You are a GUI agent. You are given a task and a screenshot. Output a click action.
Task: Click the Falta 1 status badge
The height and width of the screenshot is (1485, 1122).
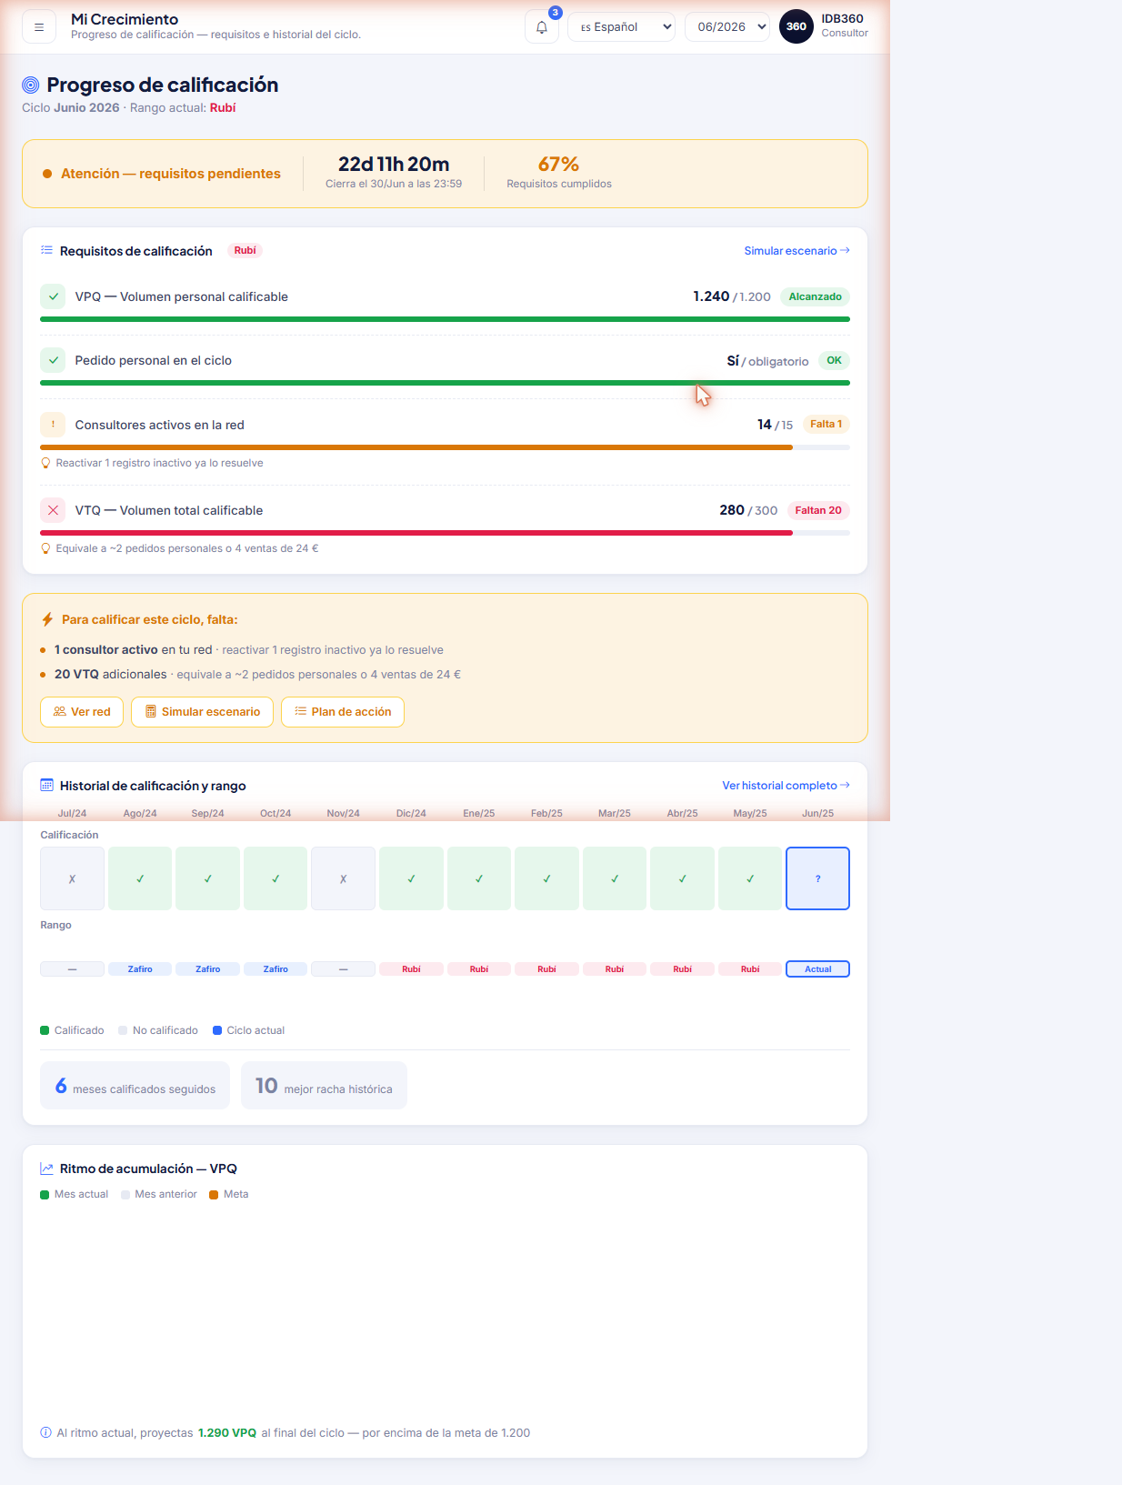click(x=826, y=424)
